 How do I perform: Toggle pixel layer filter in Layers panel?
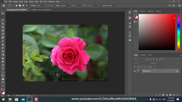coord(147,59)
